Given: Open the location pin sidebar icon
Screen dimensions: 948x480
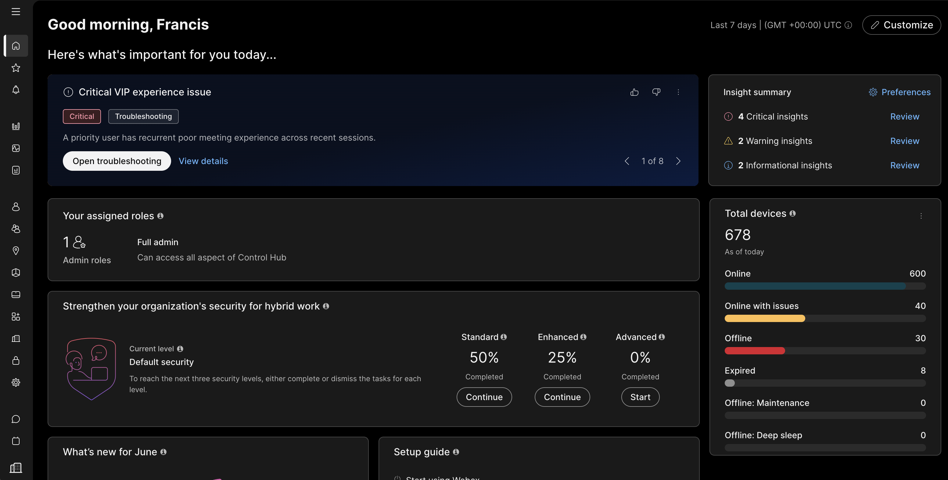Looking at the screenshot, I should [16, 251].
